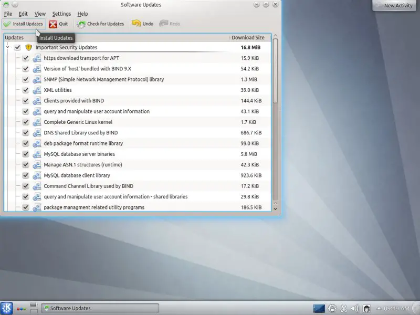
Task: Click the three colored dots Activities icon
Action: (21, 309)
